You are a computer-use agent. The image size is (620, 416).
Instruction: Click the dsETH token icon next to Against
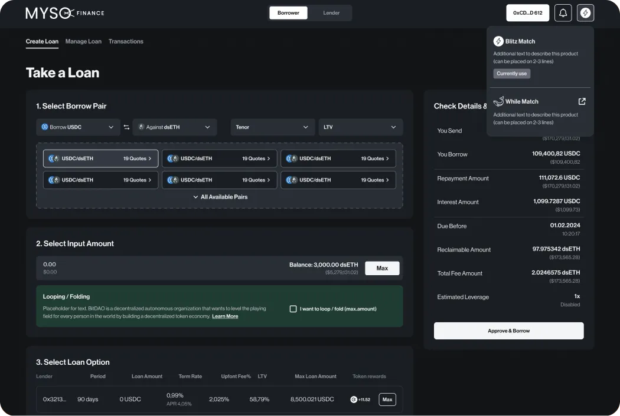(141, 127)
